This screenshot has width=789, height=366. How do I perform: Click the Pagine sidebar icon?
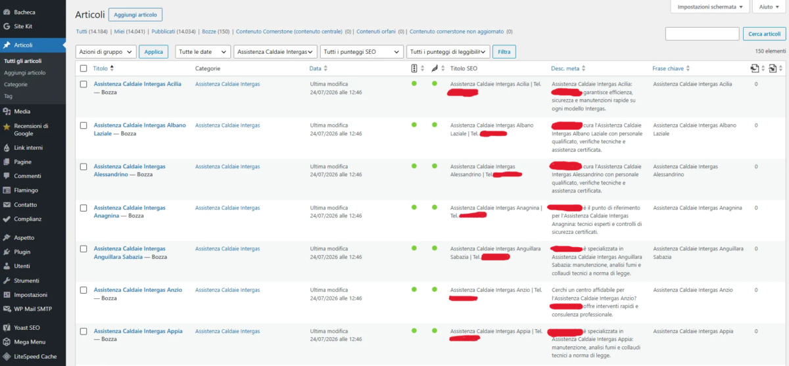pos(7,162)
